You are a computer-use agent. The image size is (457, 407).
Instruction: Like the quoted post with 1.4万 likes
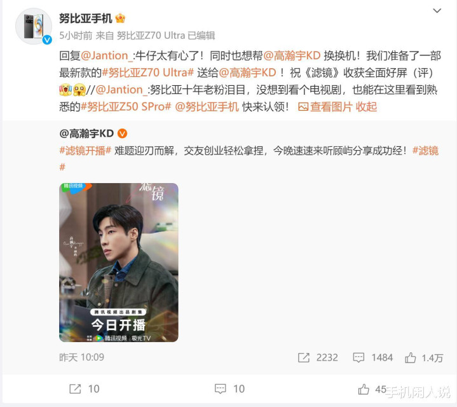[x=410, y=357]
